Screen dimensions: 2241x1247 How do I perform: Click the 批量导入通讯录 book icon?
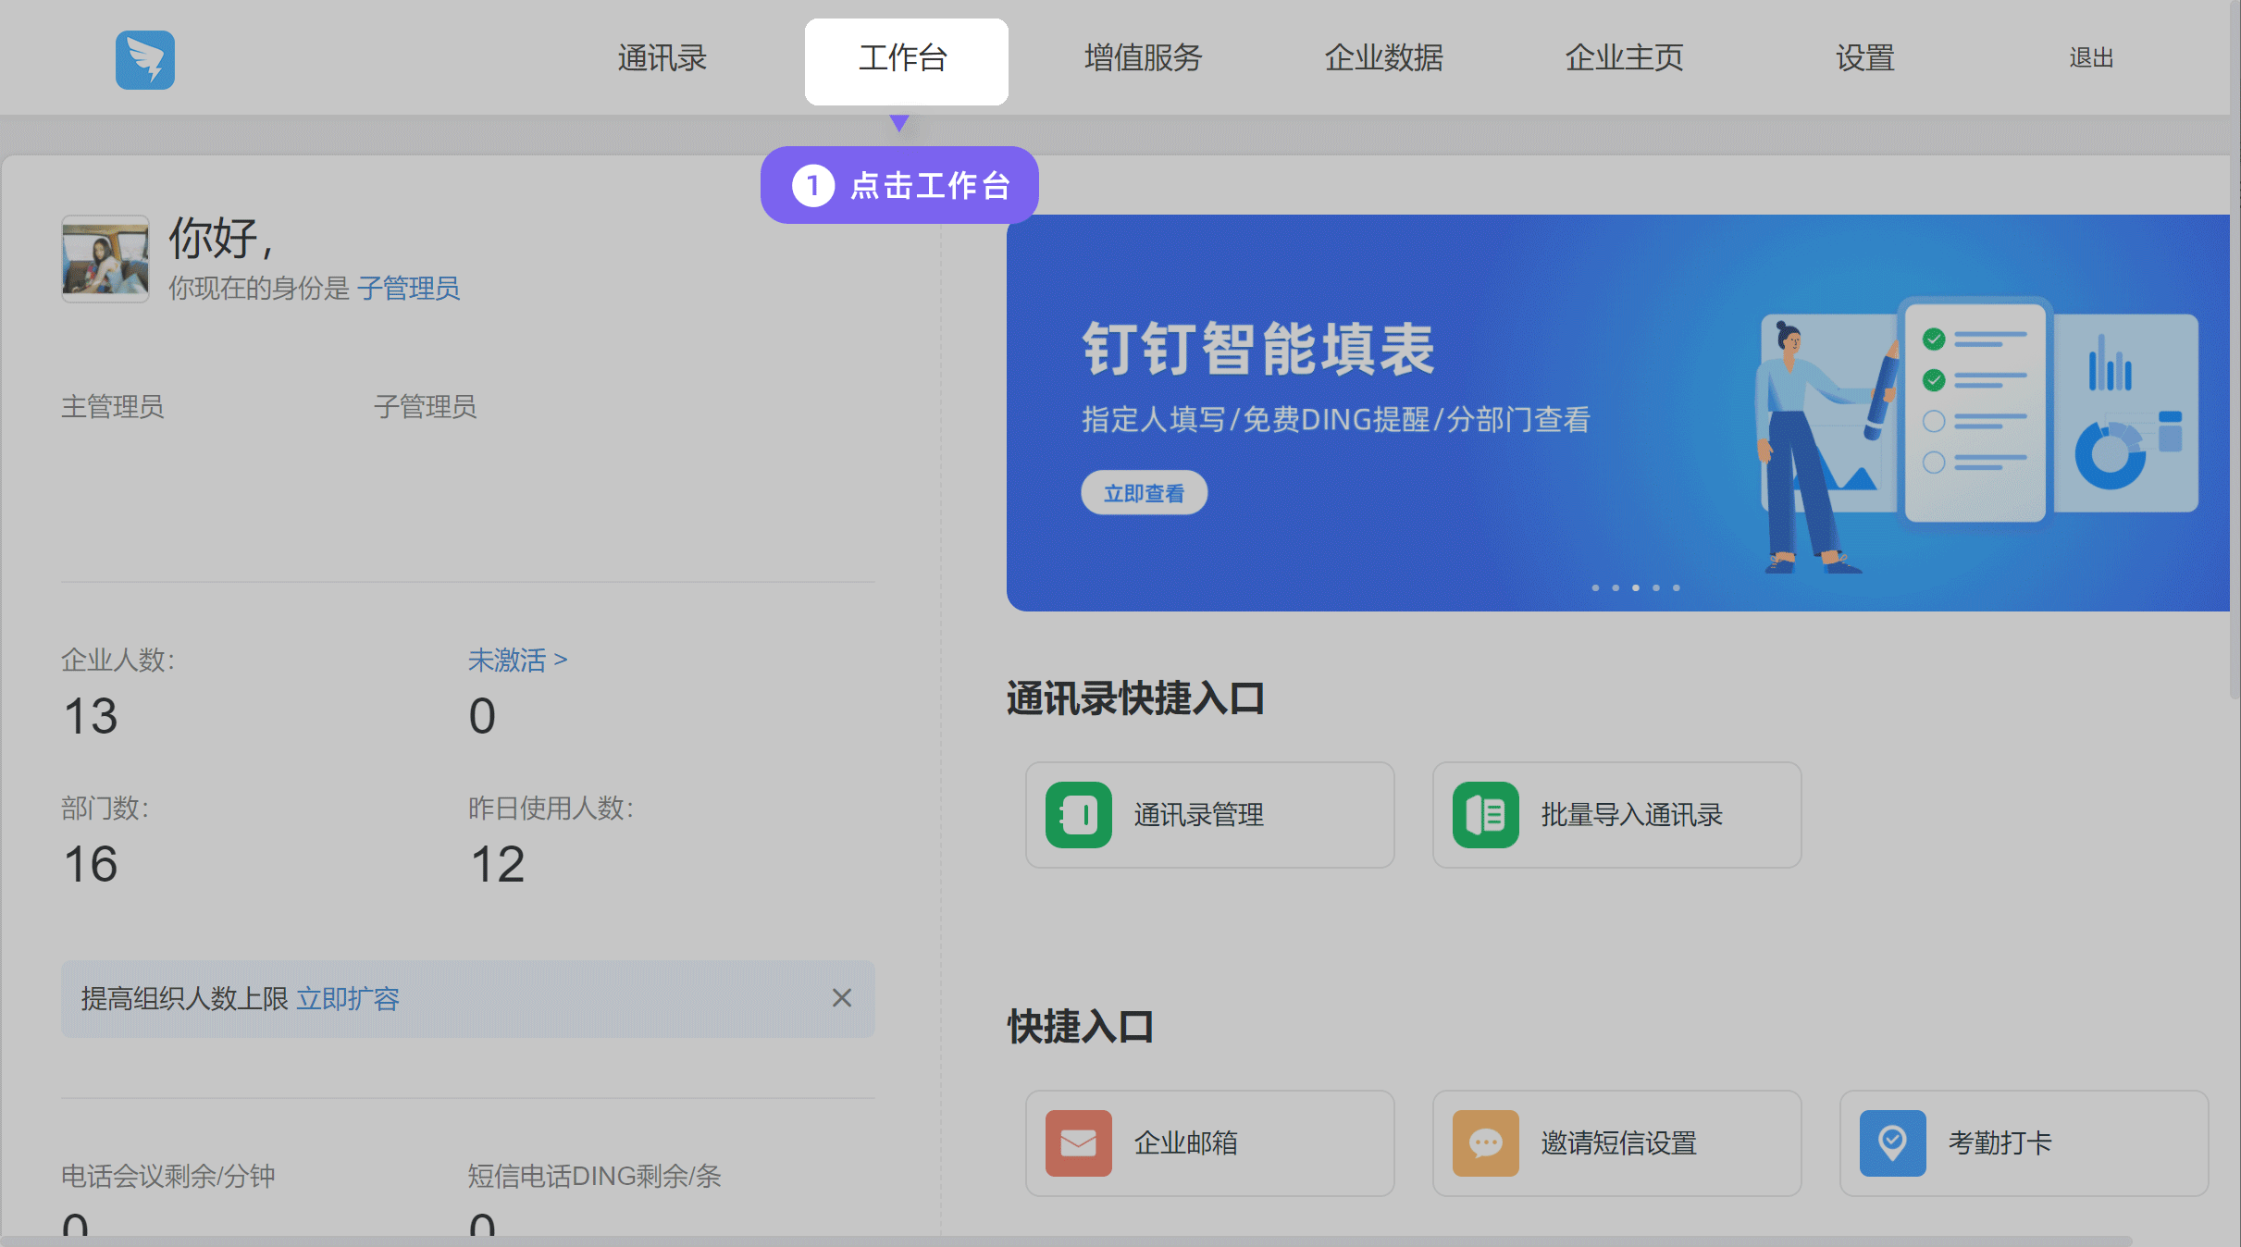tap(1485, 815)
